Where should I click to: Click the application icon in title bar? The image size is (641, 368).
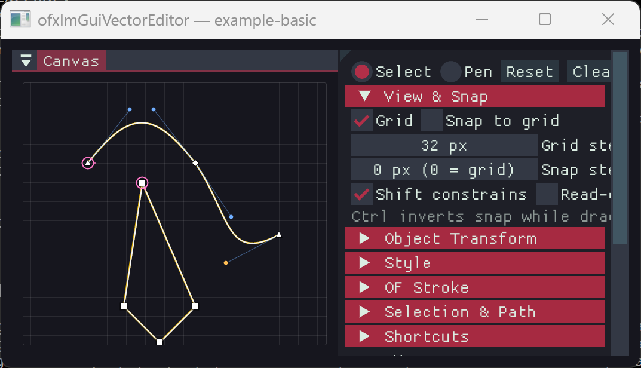coord(20,20)
